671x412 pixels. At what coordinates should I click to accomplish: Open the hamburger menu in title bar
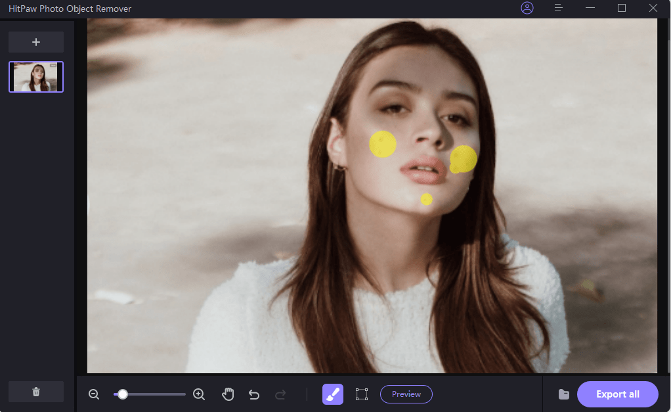[559, 8]
